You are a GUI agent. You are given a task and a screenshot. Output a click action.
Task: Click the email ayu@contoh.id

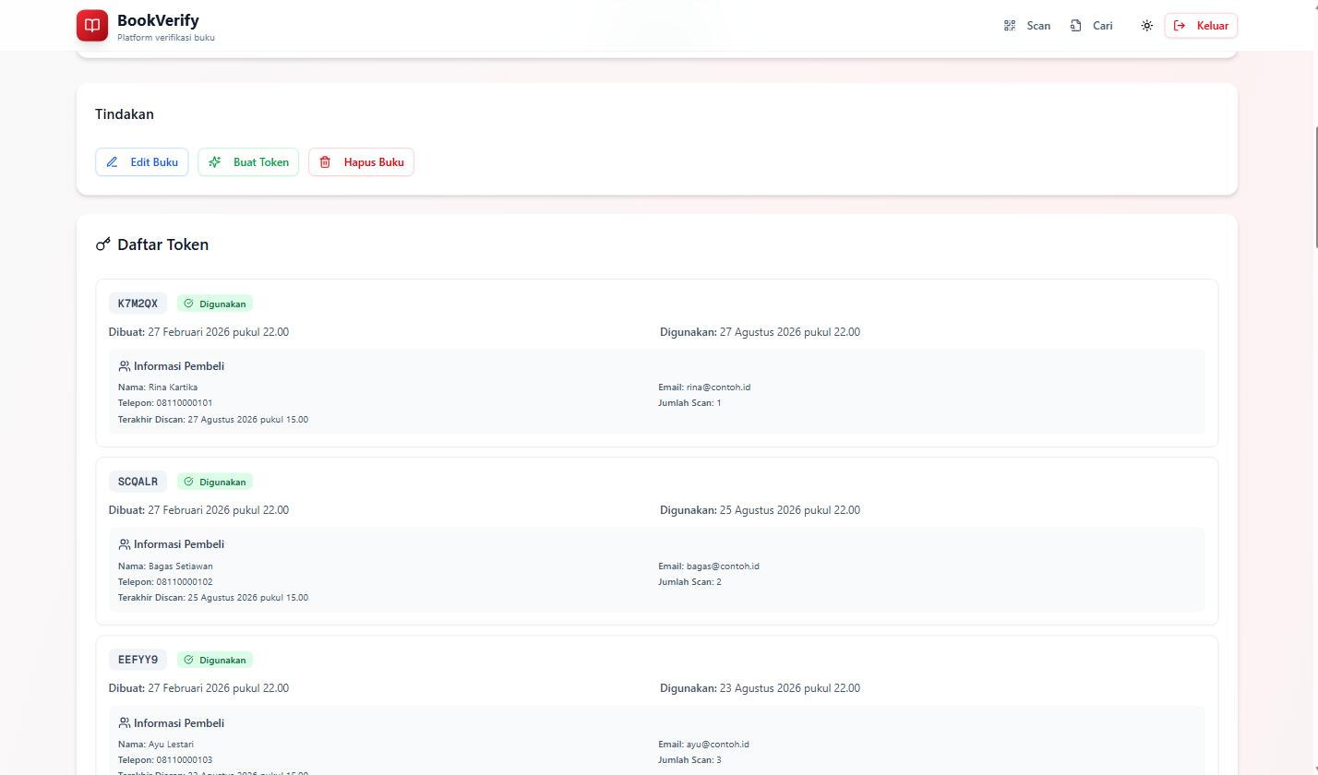point(718,745)
